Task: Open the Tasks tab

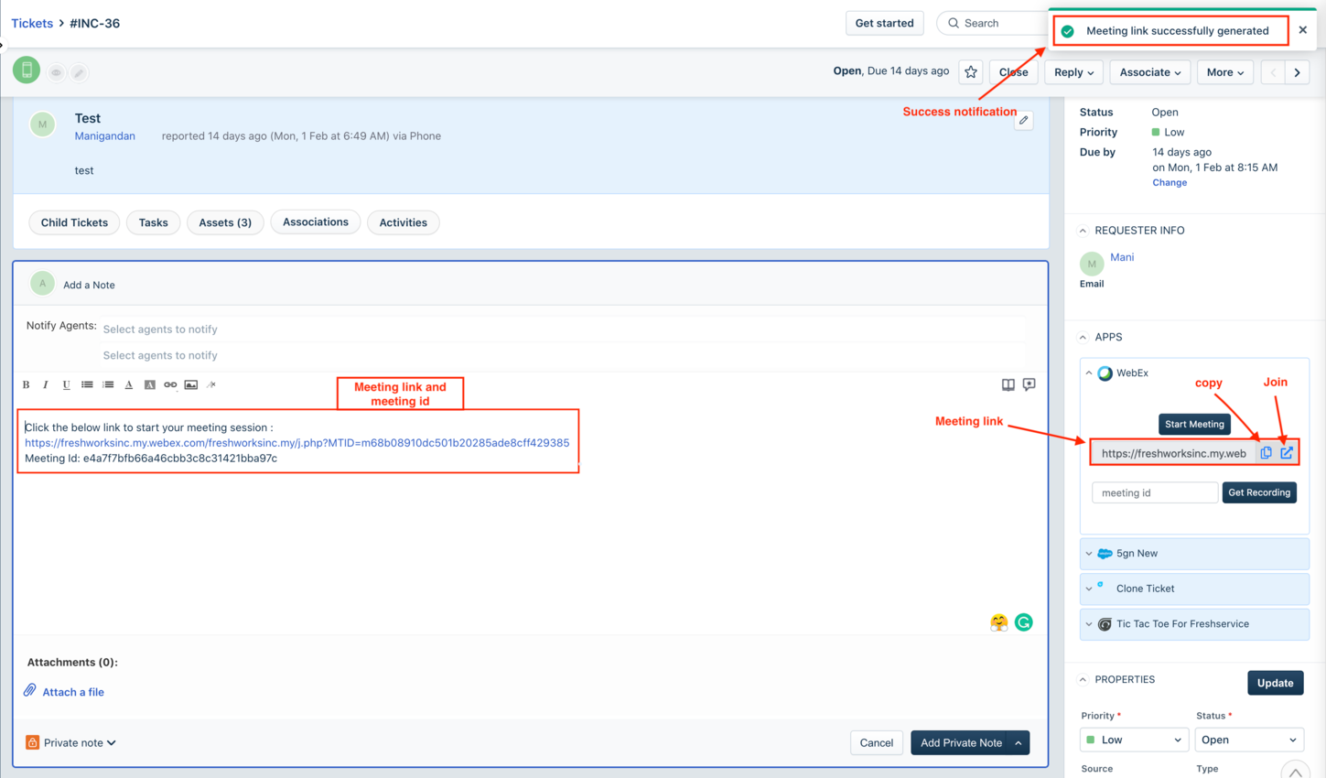Action: 153,222
